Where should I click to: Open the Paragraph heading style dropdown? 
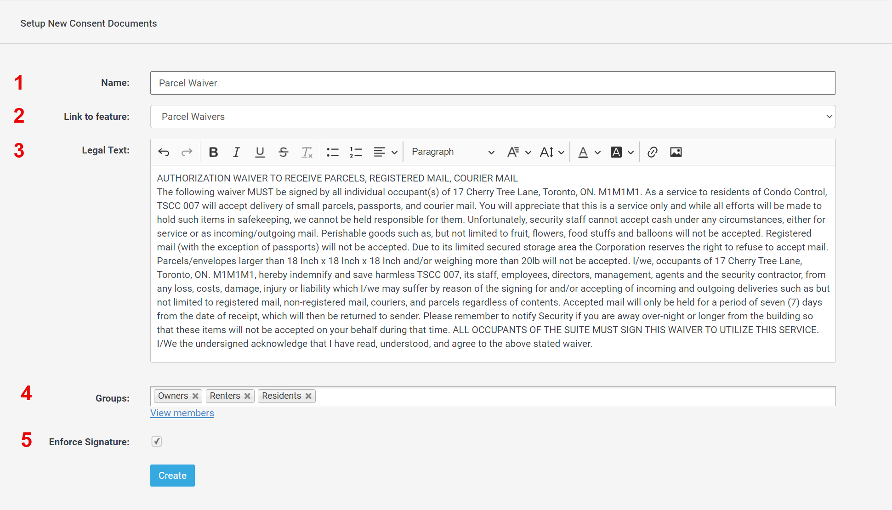452,152
